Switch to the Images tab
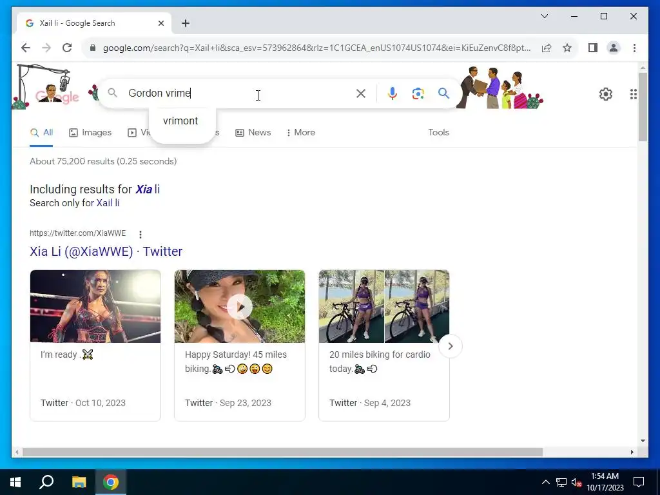 point(90,133)
